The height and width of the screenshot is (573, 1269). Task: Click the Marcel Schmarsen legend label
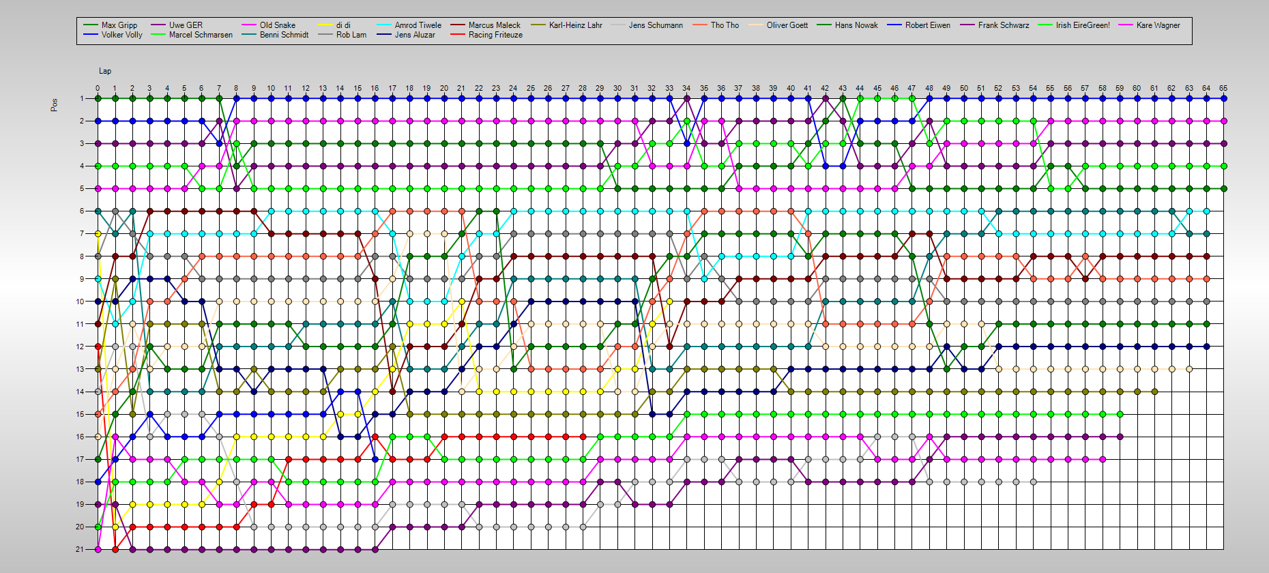[x=201, y=35]
